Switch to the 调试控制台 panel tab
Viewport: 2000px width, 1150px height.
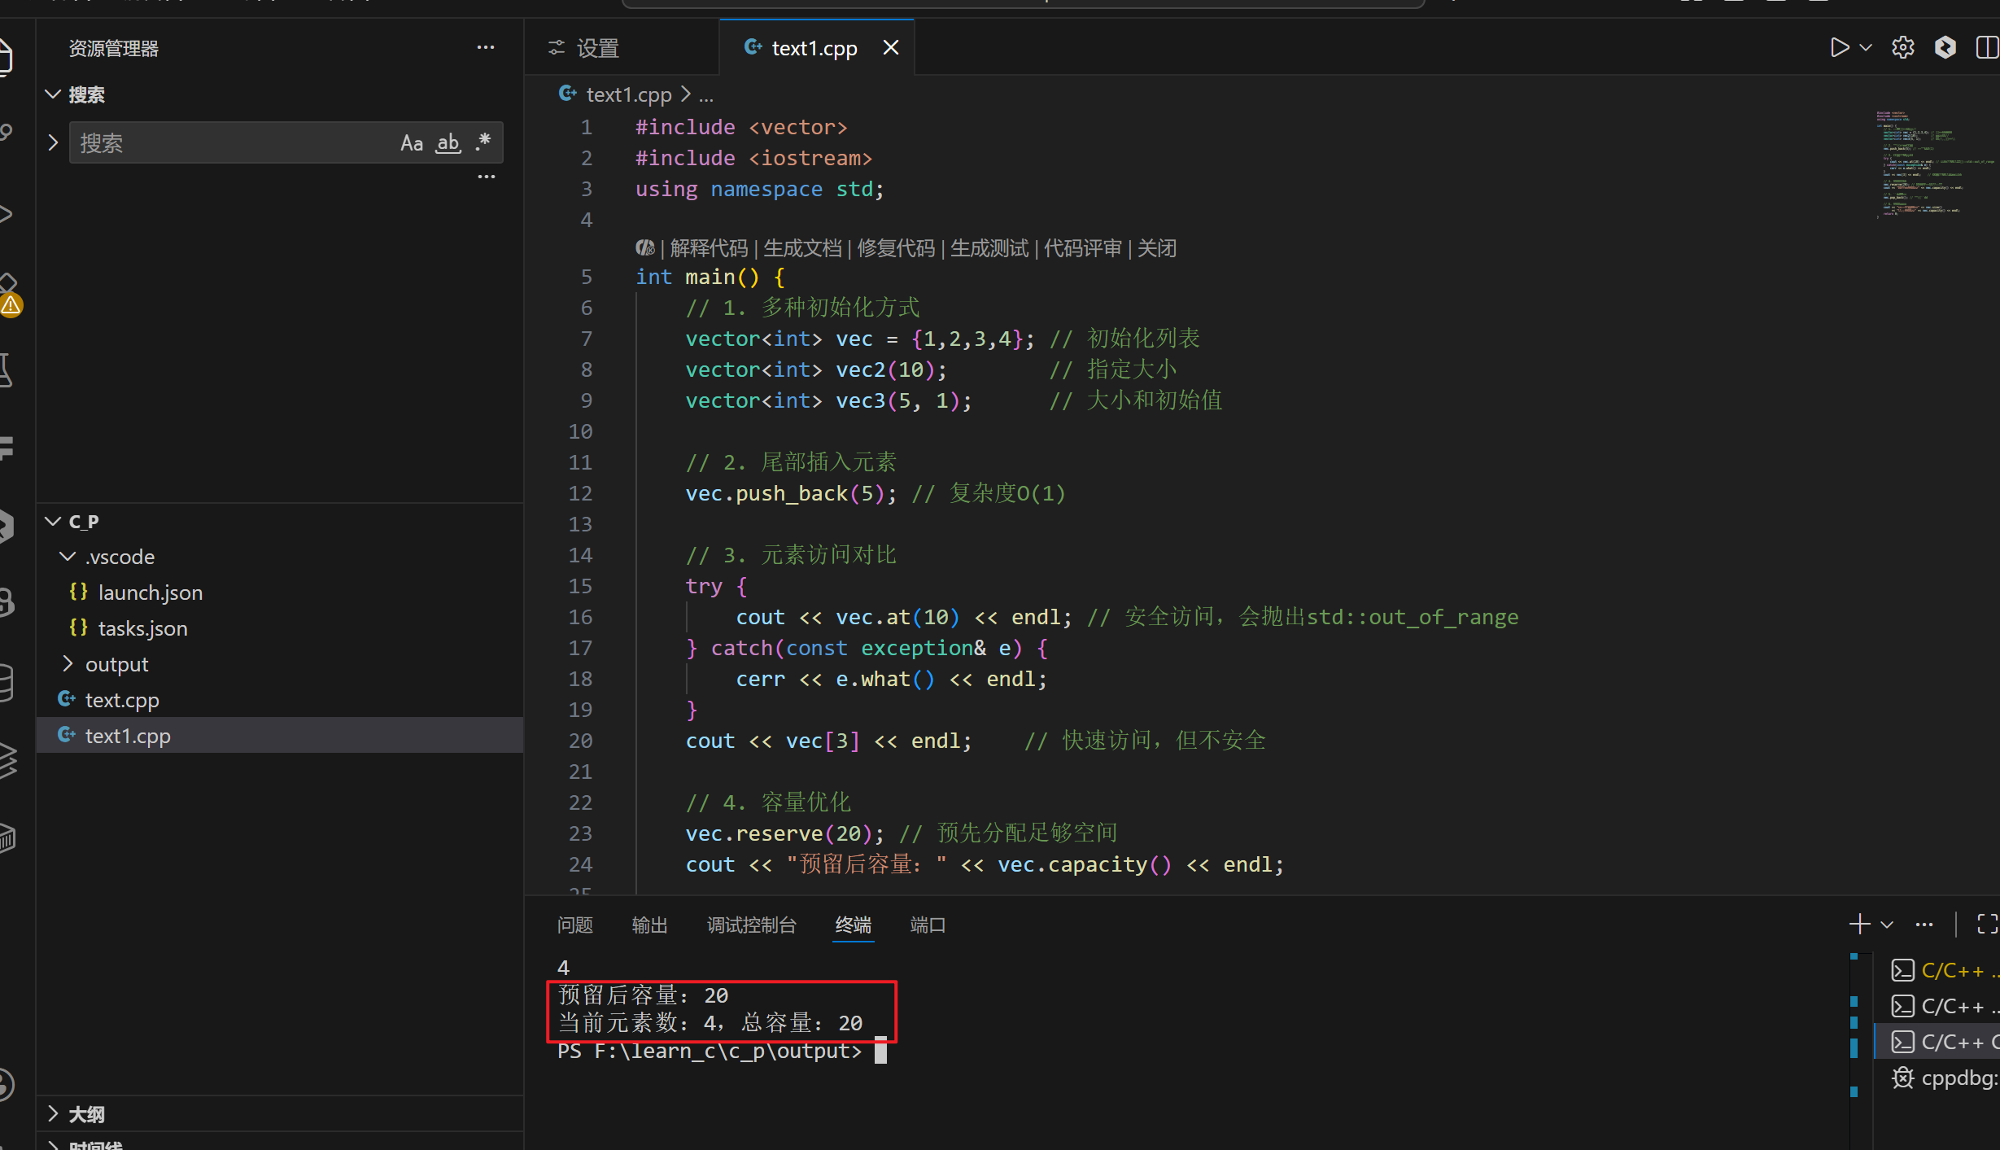click(x=751, y=925)
